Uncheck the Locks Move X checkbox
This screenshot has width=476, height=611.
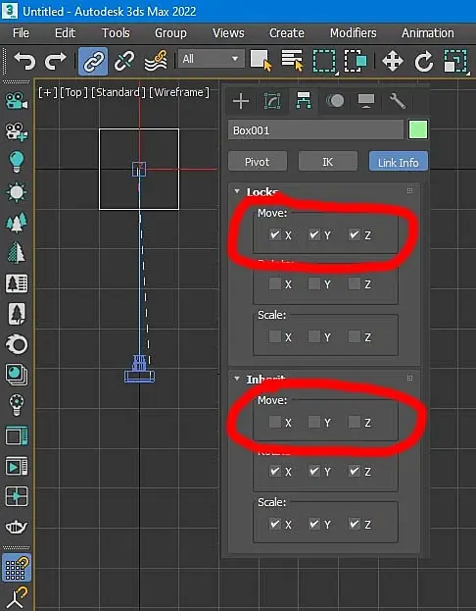click(x=275, y=234)
